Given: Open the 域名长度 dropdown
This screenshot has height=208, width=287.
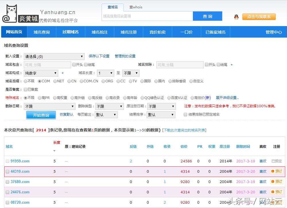Looking at the screenshot, I should coord(106,73).
